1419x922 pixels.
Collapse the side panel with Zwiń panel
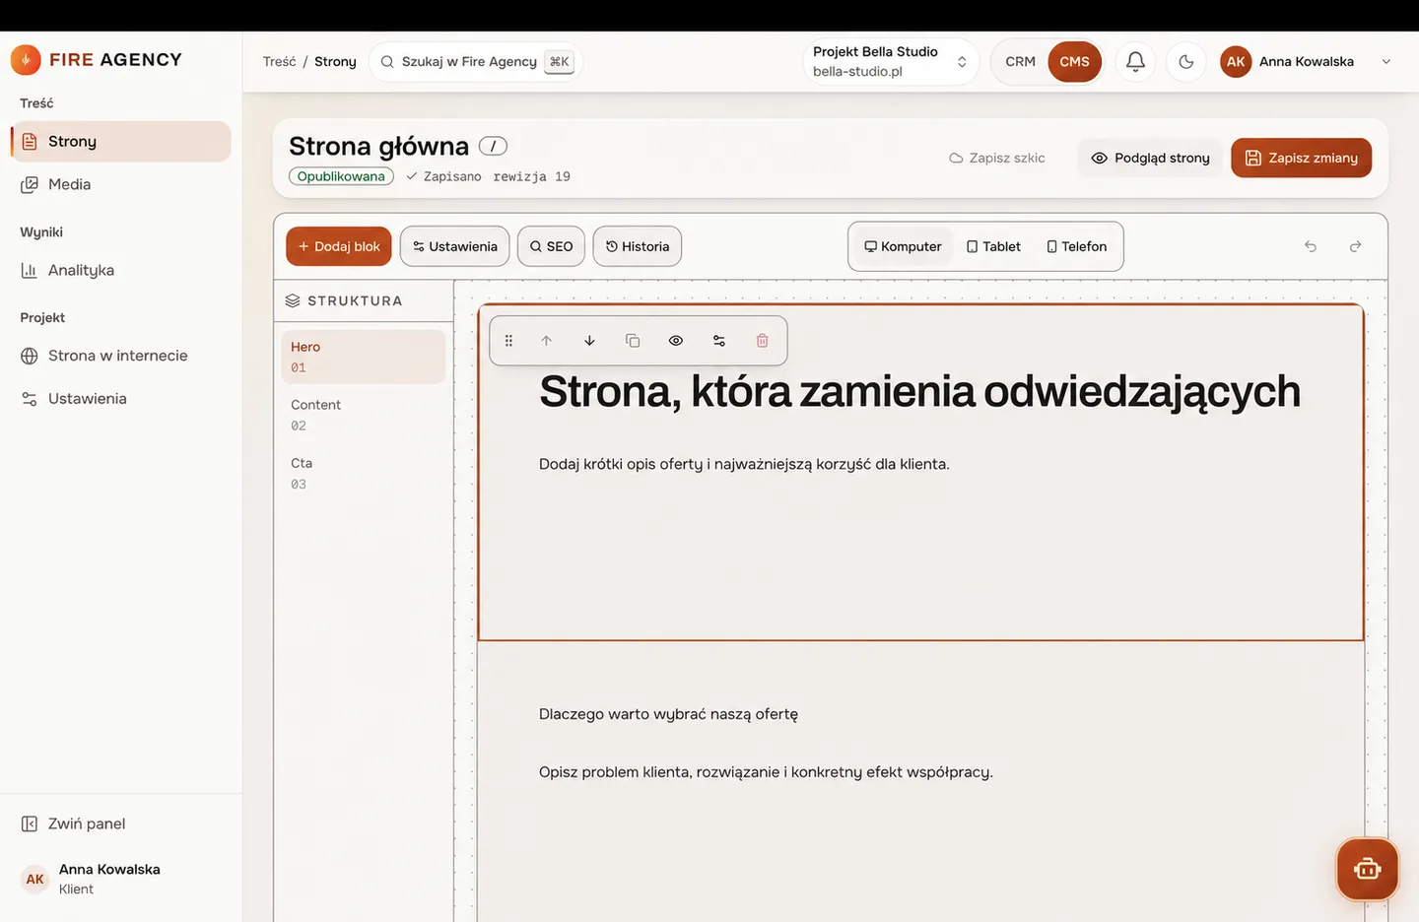tap(121, 823)
